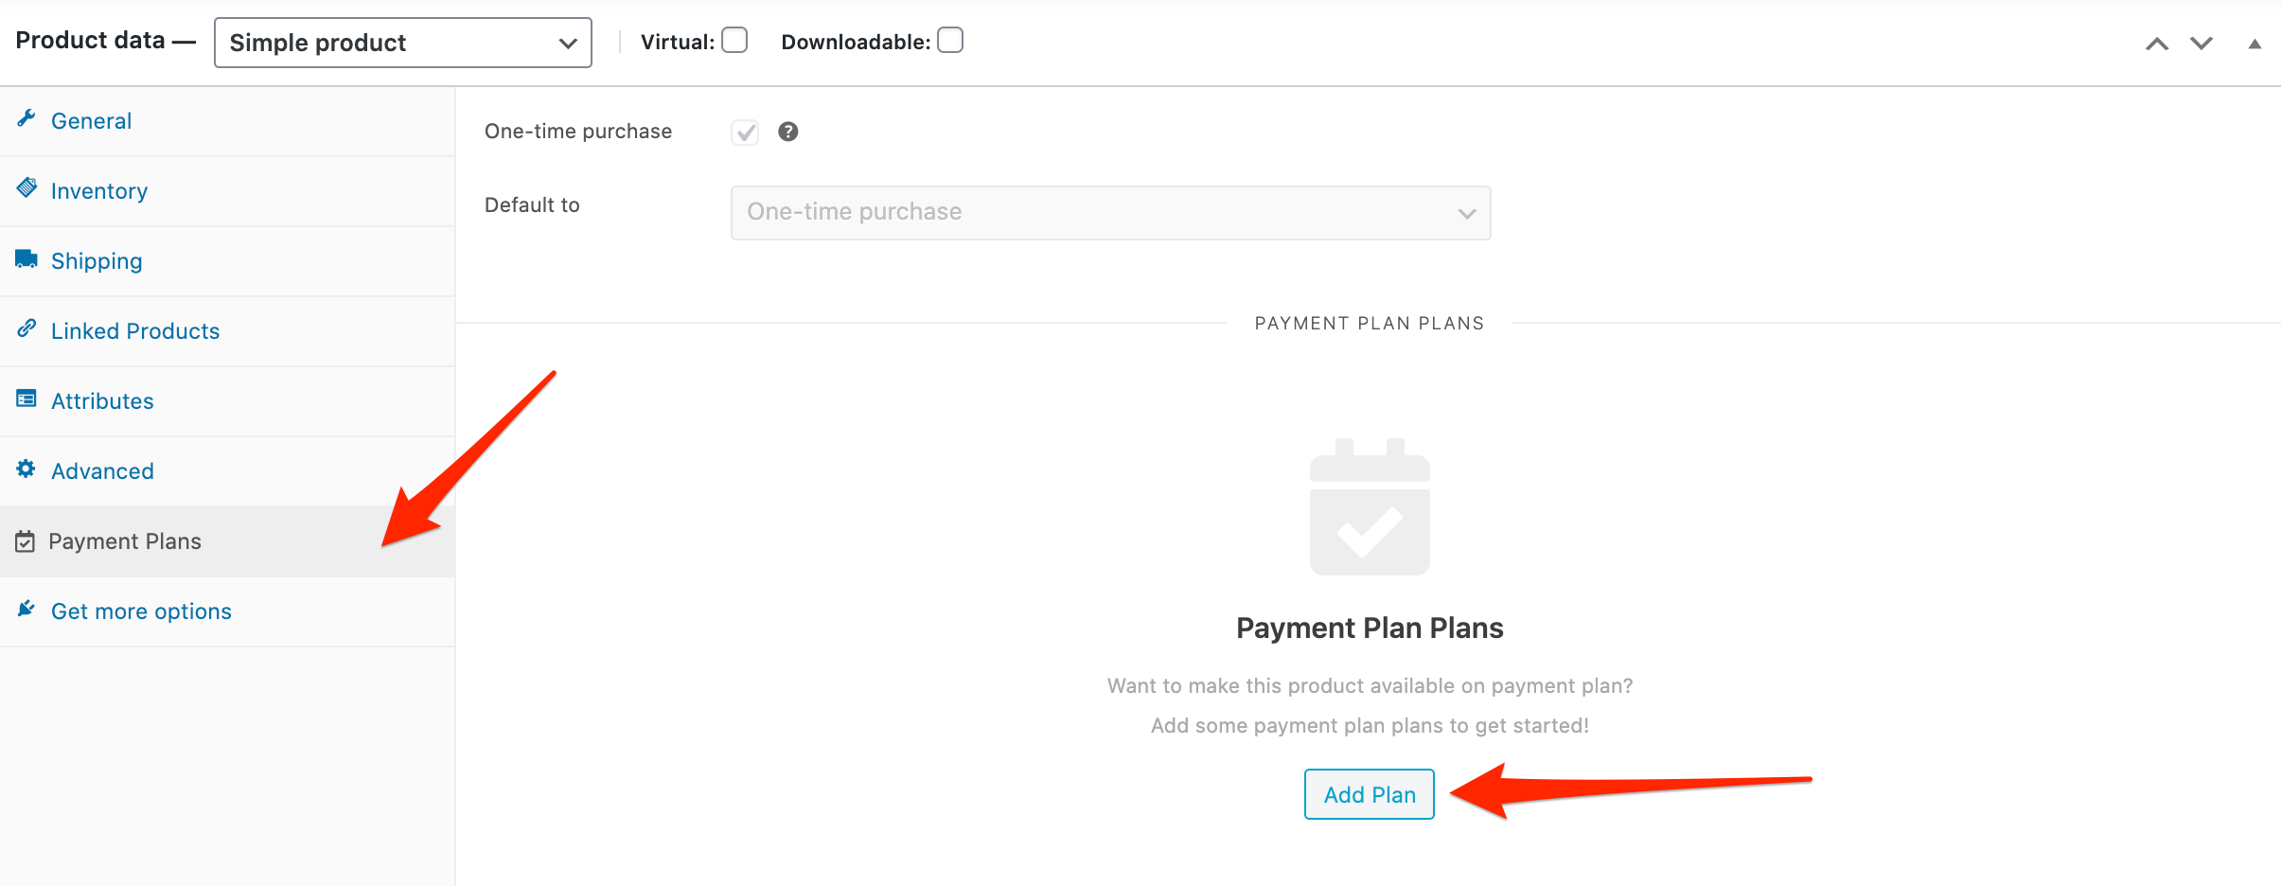
Task: Toggle the One-time purchase checkbox
Action: (x=745, y=132)
